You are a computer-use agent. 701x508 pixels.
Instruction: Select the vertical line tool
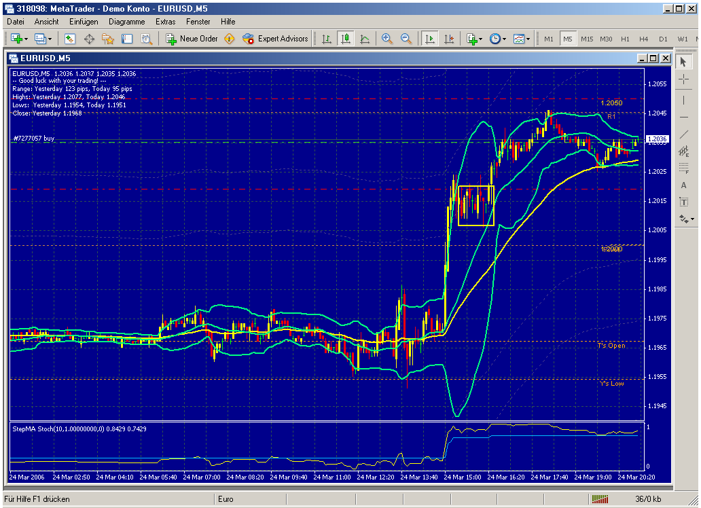coord(683,100)
